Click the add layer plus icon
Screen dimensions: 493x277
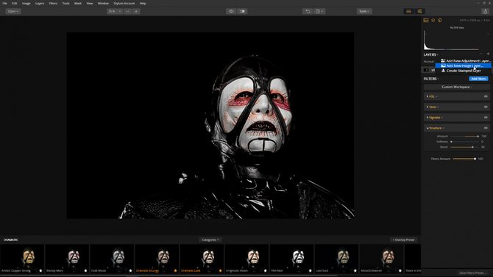pos(488,54)
